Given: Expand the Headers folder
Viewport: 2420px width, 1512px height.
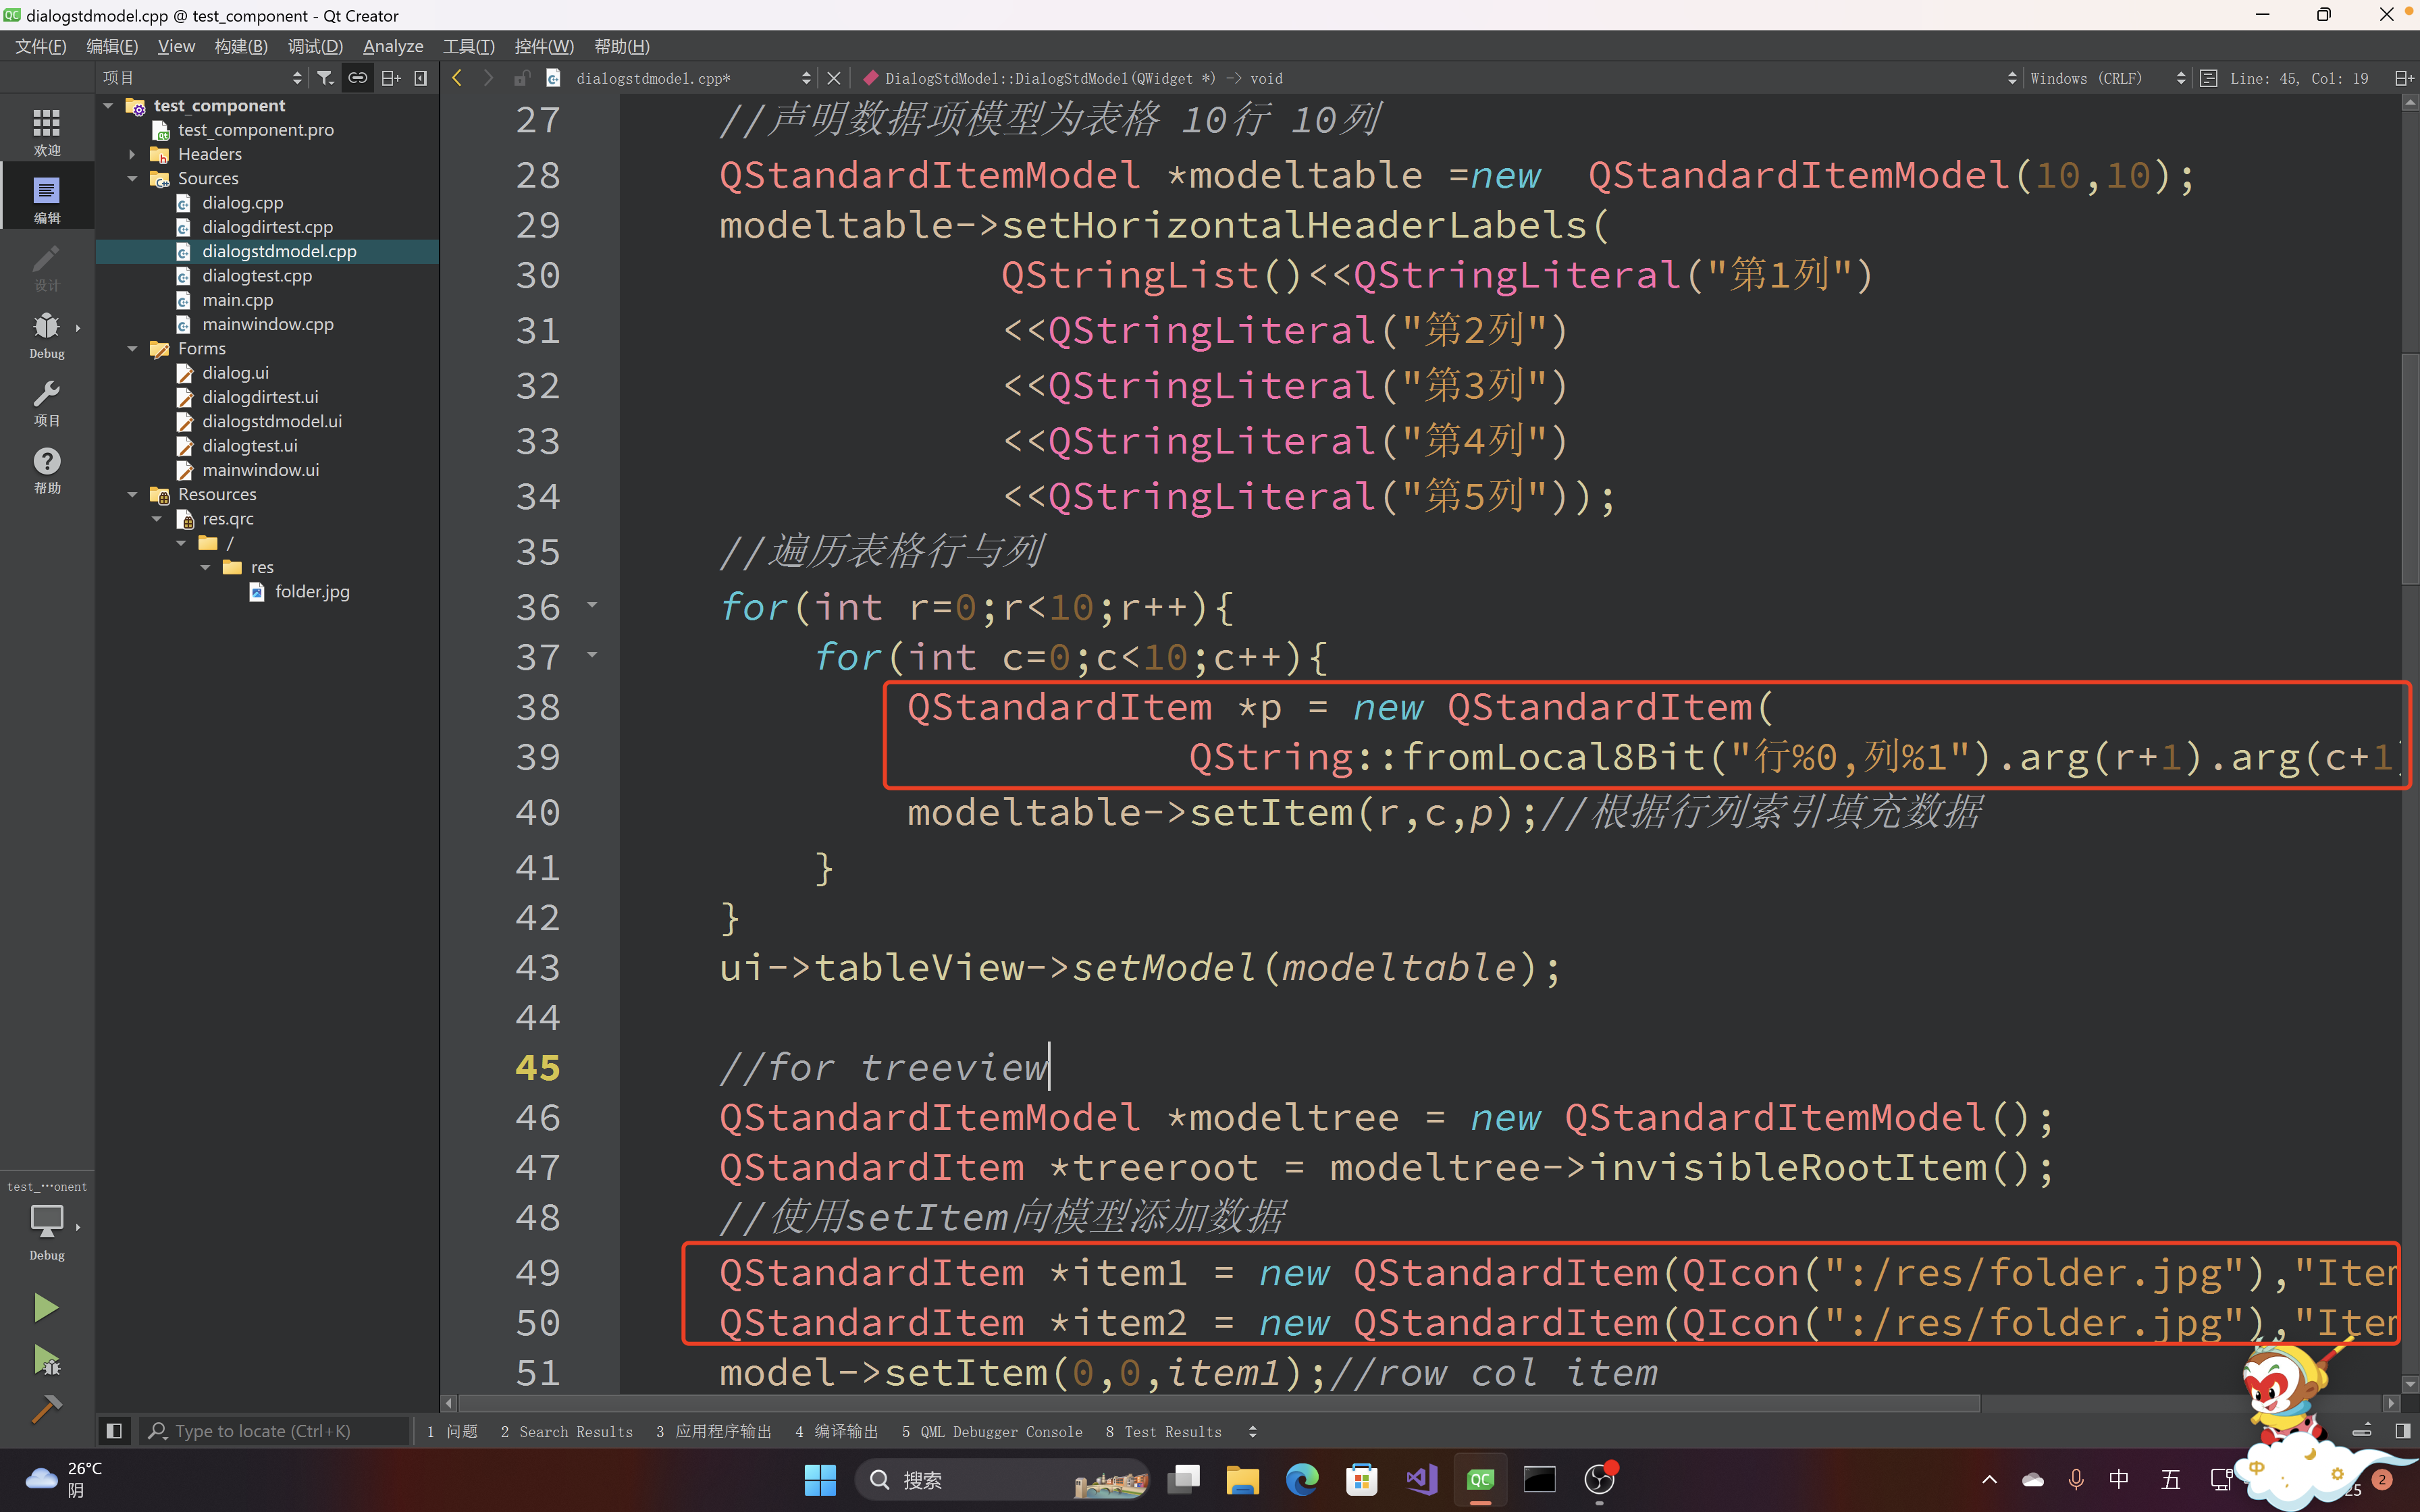Looking at the screenshot, I should click(x=132, y=154).
